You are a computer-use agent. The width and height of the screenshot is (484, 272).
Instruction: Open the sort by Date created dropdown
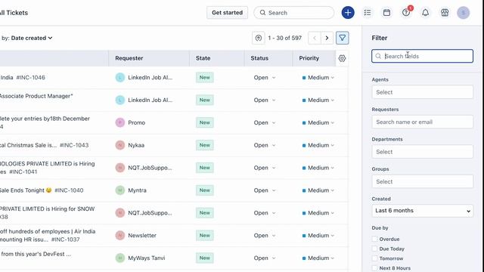(32, 38)
